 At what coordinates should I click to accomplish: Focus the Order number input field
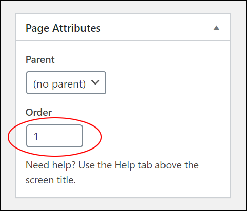55,136
